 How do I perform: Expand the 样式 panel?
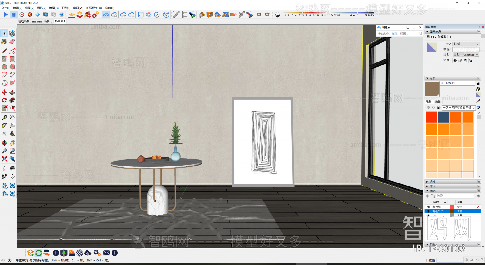click(x=428, y=186)
